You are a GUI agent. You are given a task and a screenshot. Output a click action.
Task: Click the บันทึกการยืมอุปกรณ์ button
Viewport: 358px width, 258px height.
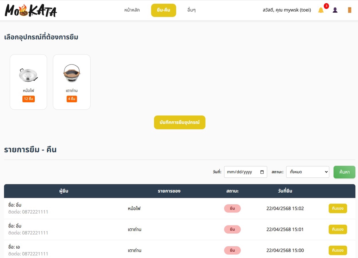point(179,122)
